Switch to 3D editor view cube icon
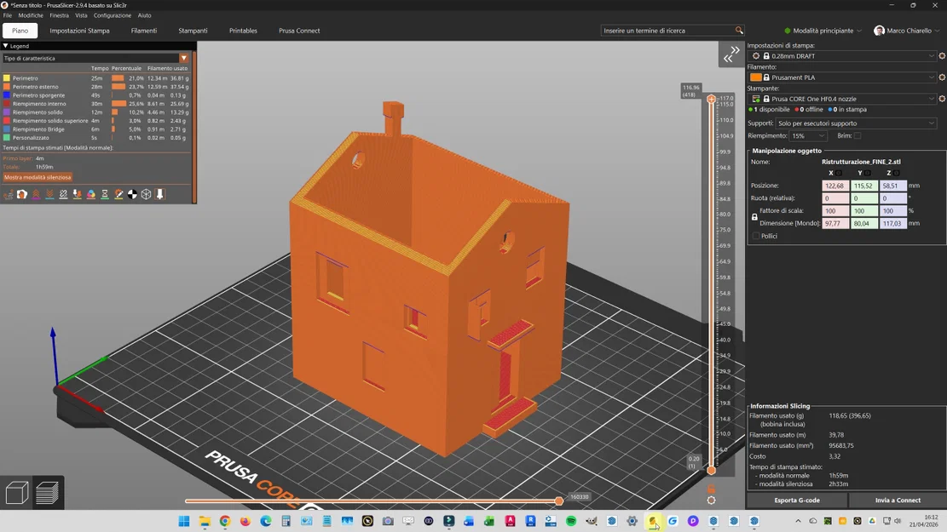Image resolution: width=947 pixels, height=532 pixels. 17,492
